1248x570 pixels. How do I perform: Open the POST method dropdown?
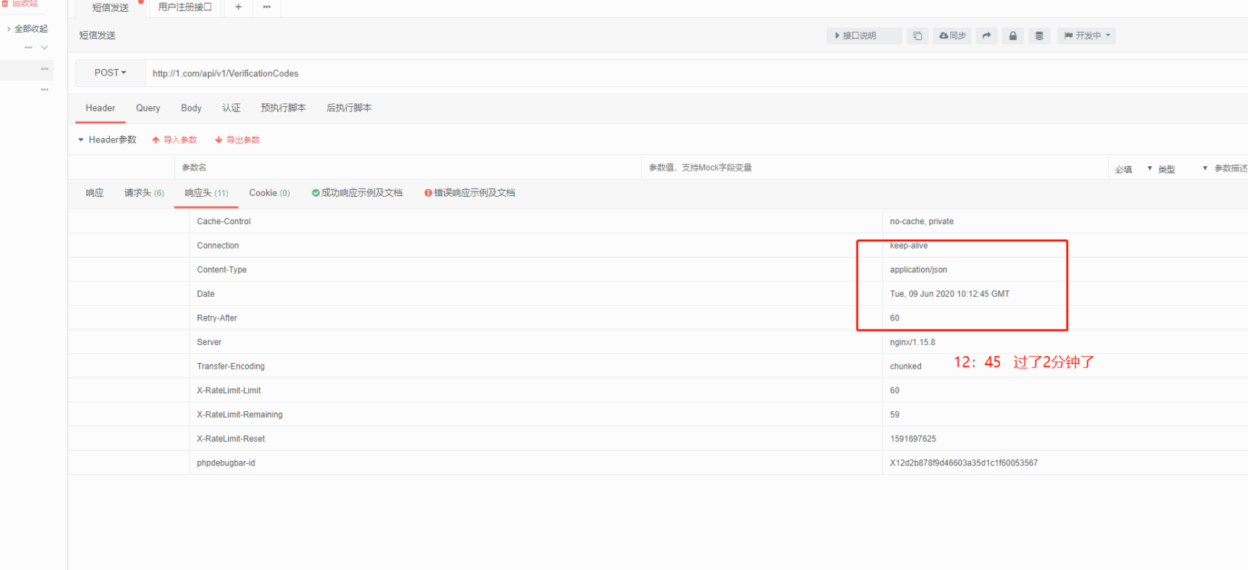pos(110,73)
